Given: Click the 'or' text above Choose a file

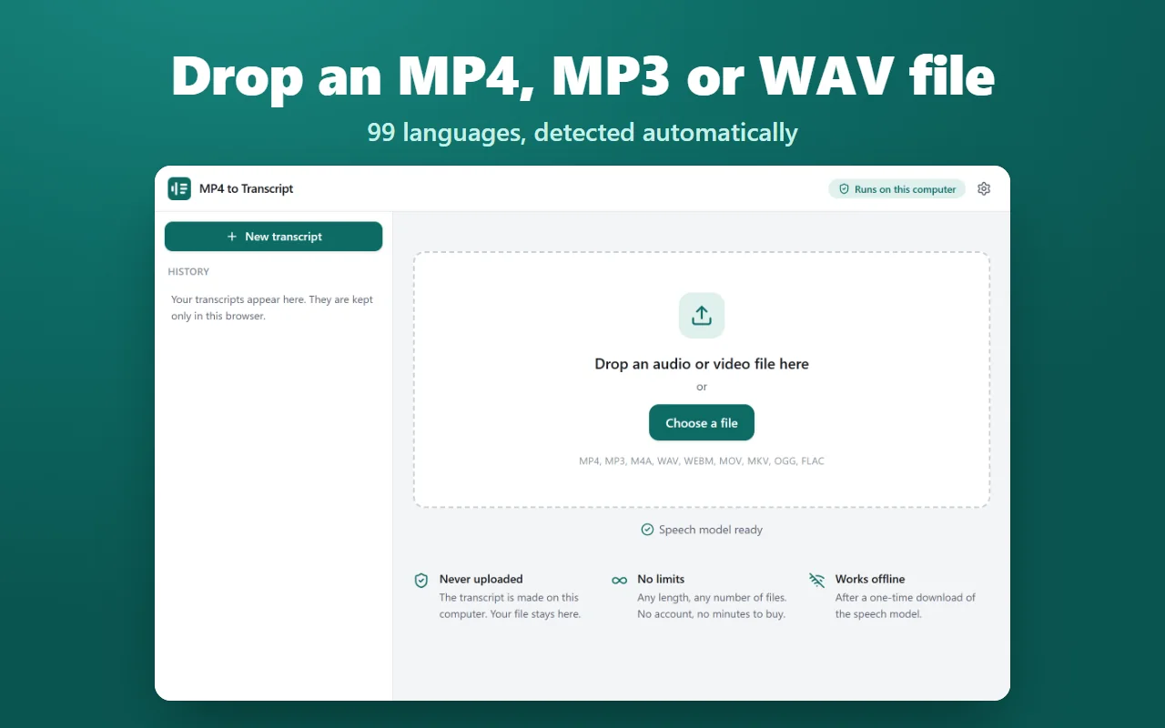Looking at the screenshot, I should pos(702,387).
